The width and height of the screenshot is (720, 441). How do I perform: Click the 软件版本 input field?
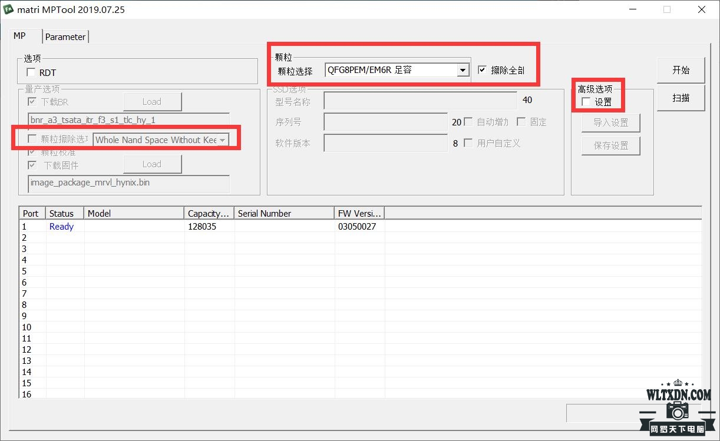click(386, 143)
